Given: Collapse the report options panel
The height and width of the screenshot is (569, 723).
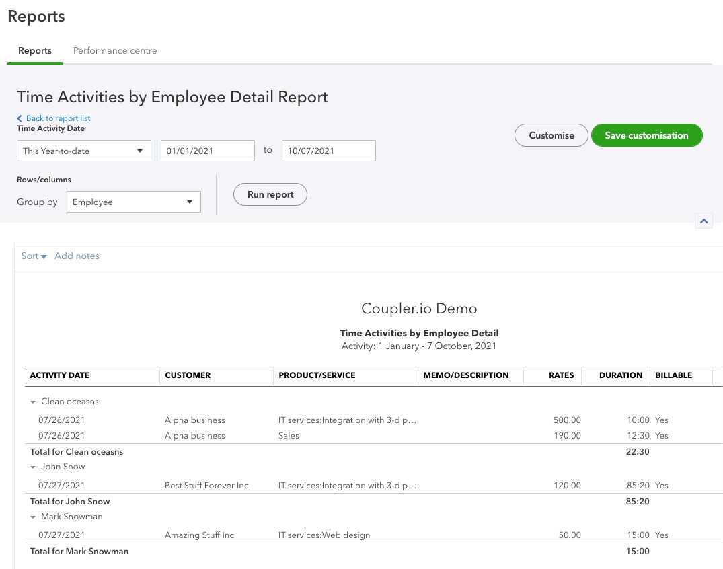Looking at the screenshot, I should [x=703, y=220].
